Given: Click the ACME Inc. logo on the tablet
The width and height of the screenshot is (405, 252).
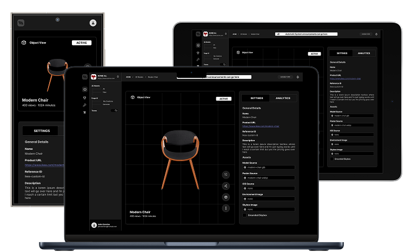Looking at the screenshot, I should [205, 34].
